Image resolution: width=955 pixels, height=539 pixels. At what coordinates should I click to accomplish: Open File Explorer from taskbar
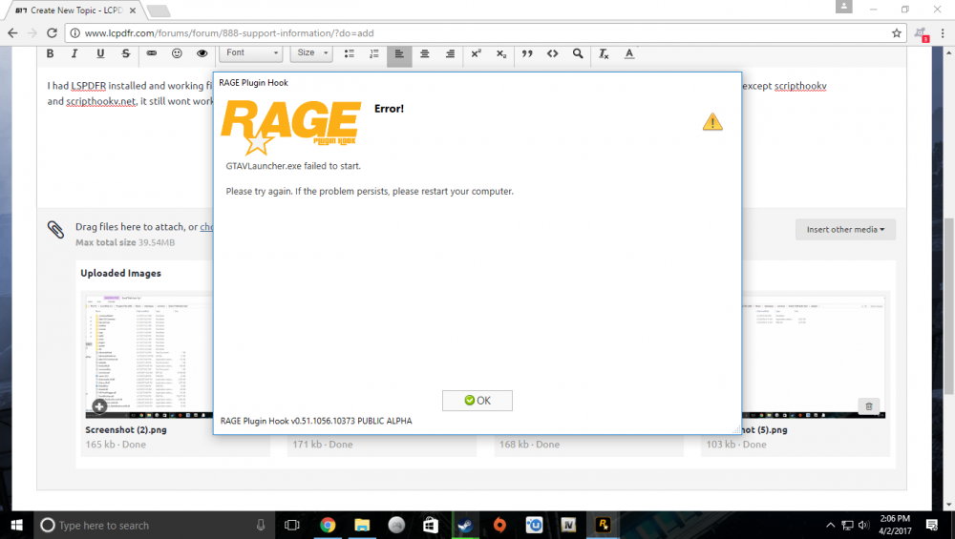point(362,525)
